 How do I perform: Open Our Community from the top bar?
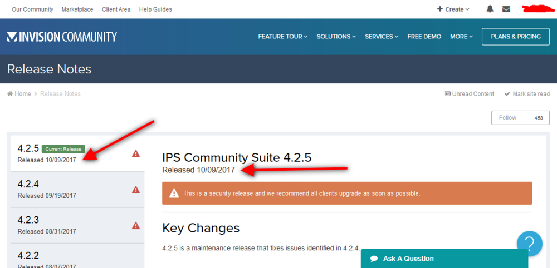[33, 9]
